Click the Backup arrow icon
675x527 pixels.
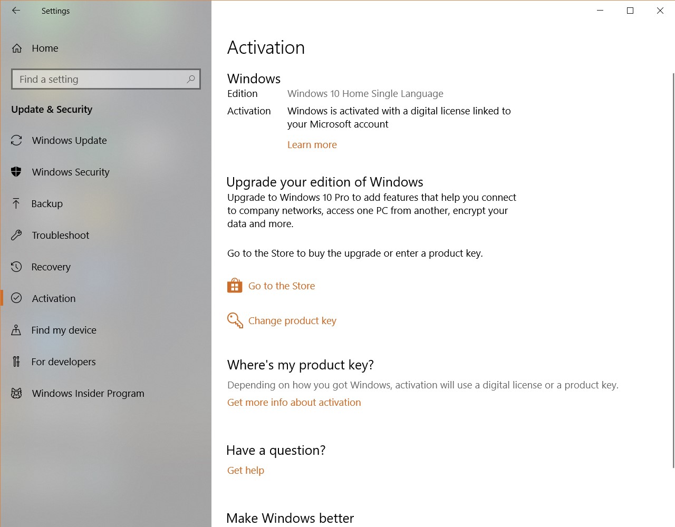pyautogui.click(x=16, y=203)
